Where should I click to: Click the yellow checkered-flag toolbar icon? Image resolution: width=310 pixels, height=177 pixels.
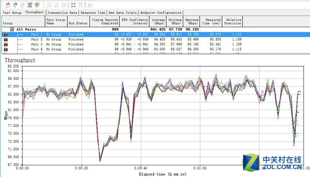point(37,5)
